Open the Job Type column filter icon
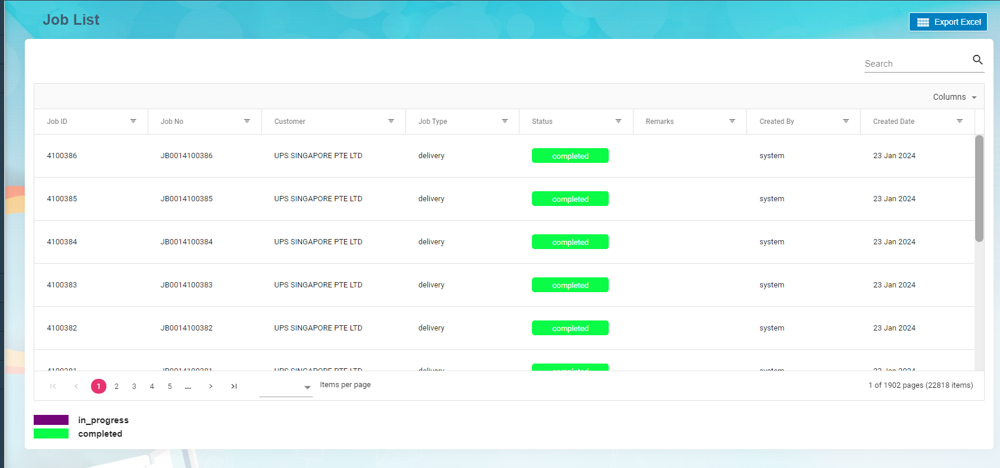1000x468 pixels. point(505,121)
